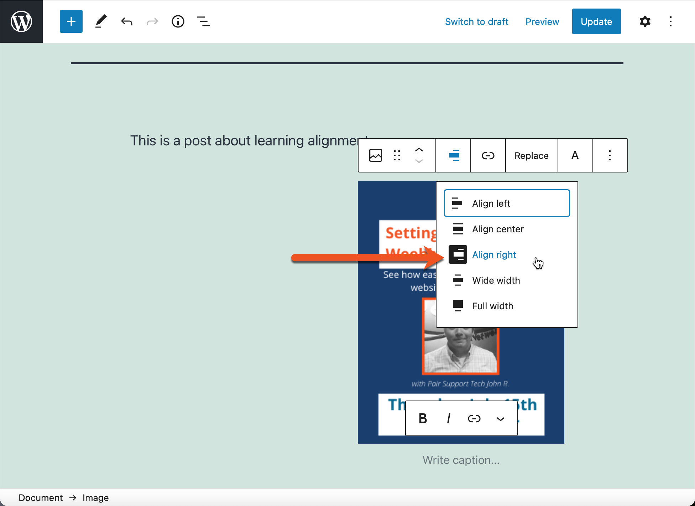Open the Details info icon
The image size is (695, 506).
coord(178,21)
